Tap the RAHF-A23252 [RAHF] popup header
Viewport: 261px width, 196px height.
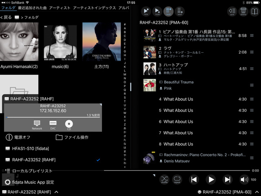coord(29,99)
